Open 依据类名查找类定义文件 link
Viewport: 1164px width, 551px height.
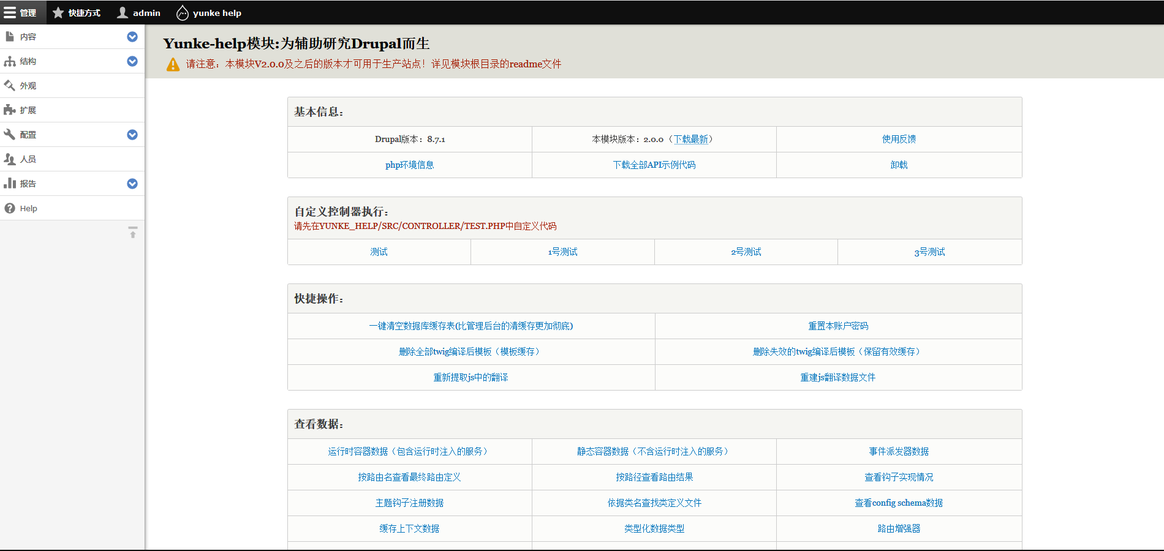[x=654, y=503]
